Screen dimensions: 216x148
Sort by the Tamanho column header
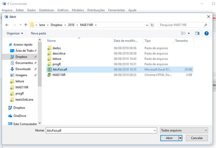coord(181,41)
